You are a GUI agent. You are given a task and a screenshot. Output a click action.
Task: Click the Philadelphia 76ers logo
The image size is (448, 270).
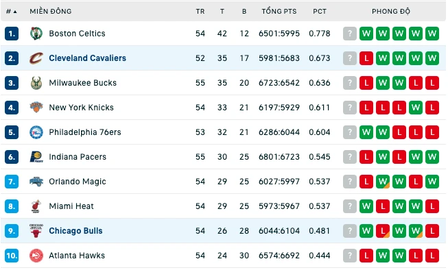tap(36, 132)
